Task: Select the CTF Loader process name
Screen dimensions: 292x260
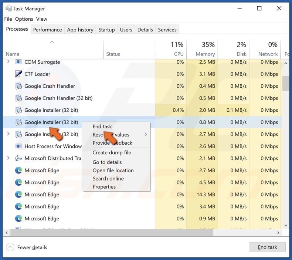Action: [37, 74]
